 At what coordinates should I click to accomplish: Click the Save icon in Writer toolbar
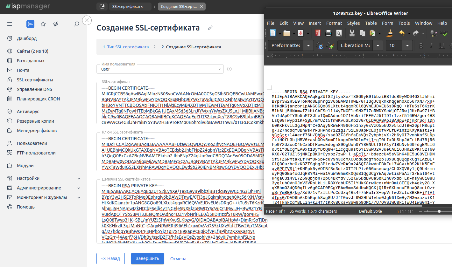[x=301, y=33]
